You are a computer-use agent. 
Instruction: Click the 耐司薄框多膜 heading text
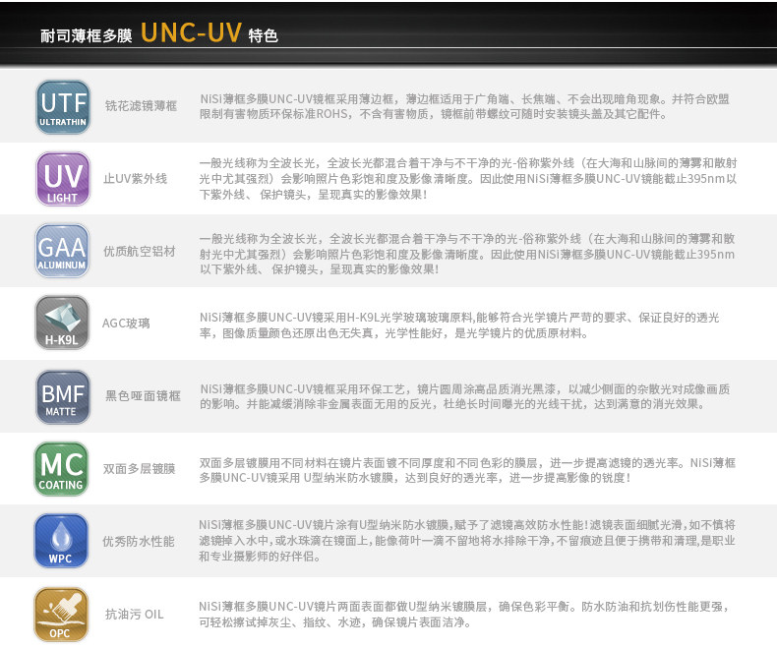pyautogui.click(x=87, y=35)
